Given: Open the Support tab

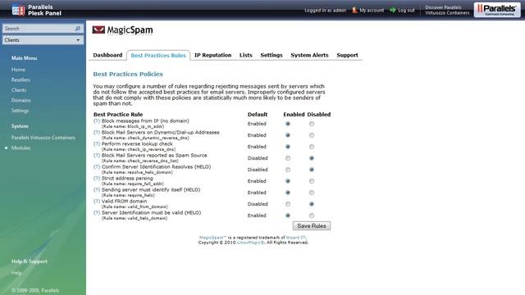Looking at the screenshot, I should [347, 55].
